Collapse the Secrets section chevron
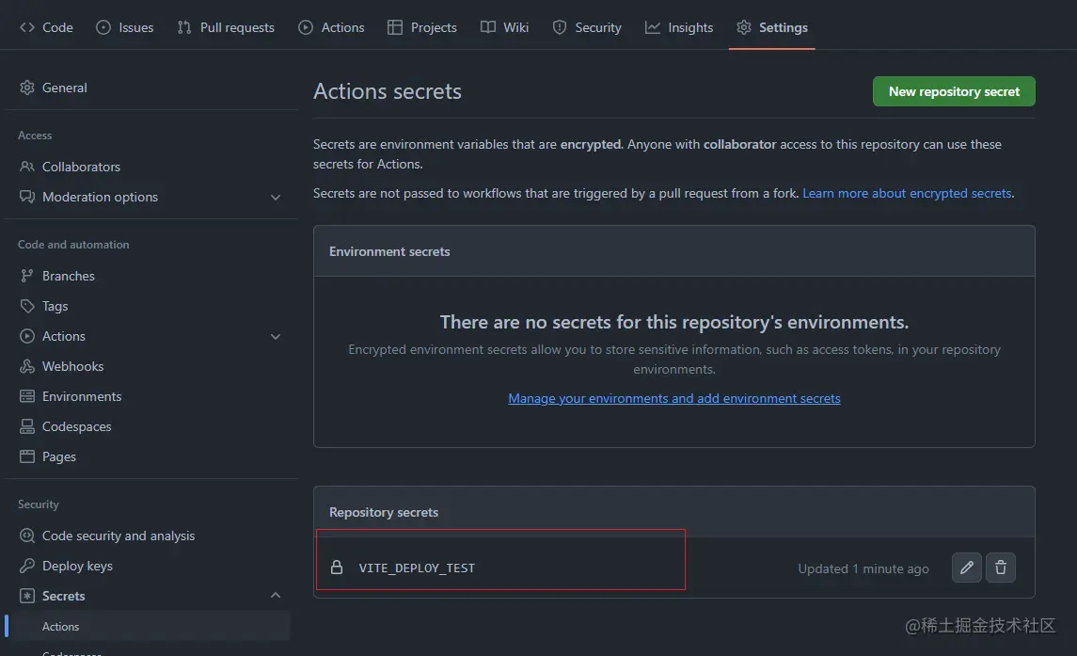The width and height of the screenshot is (1077, 656). pos(276,596)
